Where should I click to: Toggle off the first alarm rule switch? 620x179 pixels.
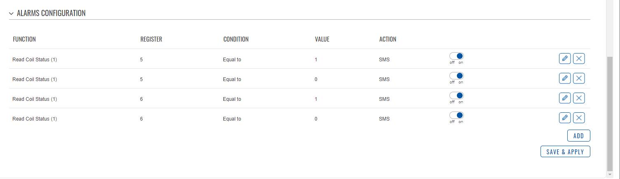(456, 56)
